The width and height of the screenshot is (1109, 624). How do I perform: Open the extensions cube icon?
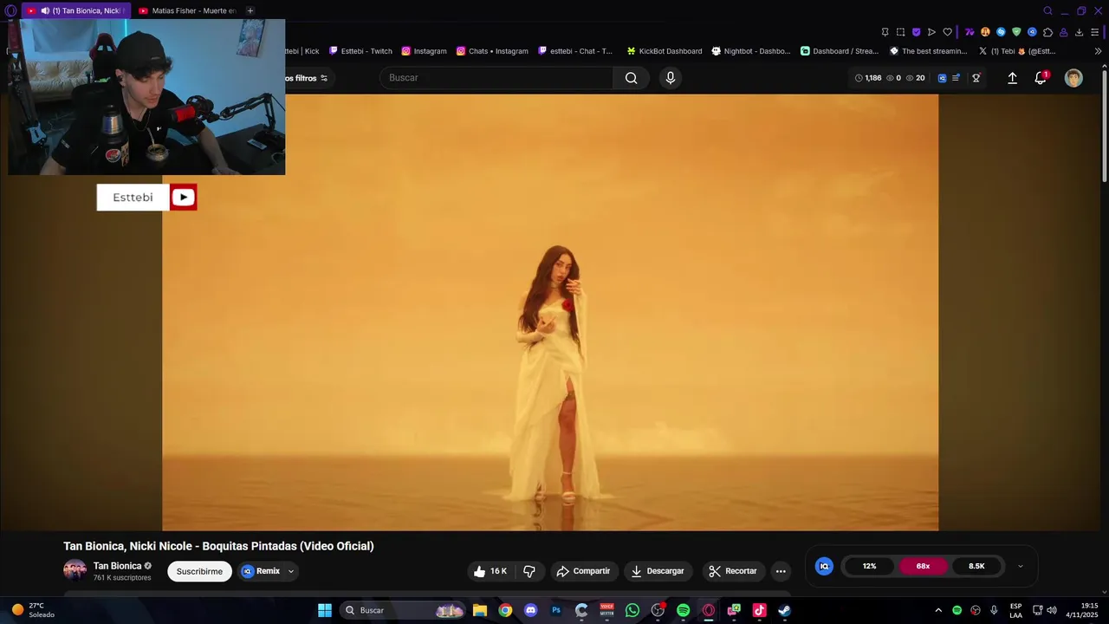click(x=1047, y=32)
